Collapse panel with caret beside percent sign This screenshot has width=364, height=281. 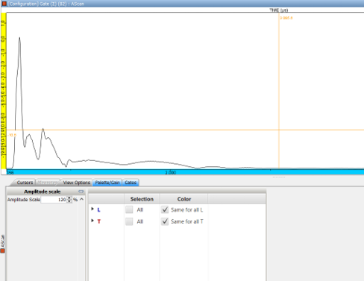pos(81,199)
